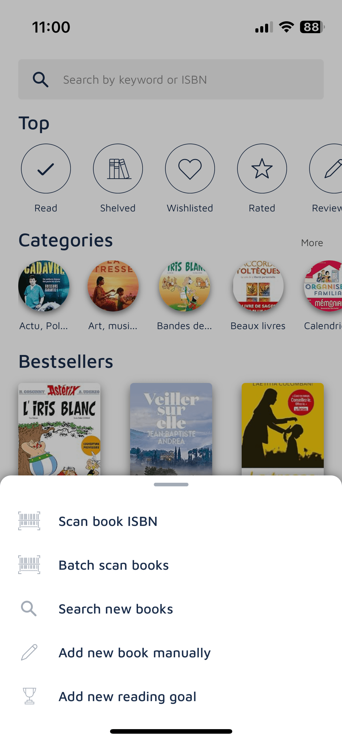This screenshot has width=342, height=741.
Task: Tap the Read checkmark circle icon
Action: point(46,169)
